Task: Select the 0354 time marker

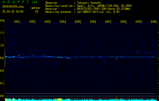Action: click(63, 22)
